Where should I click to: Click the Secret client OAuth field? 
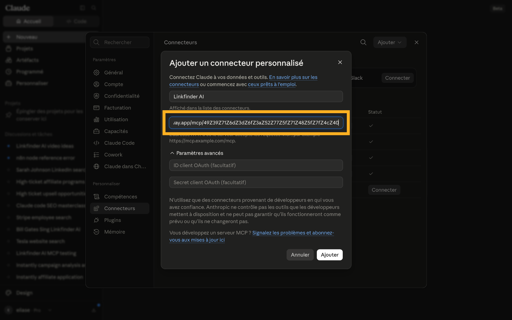click(256, 183)
